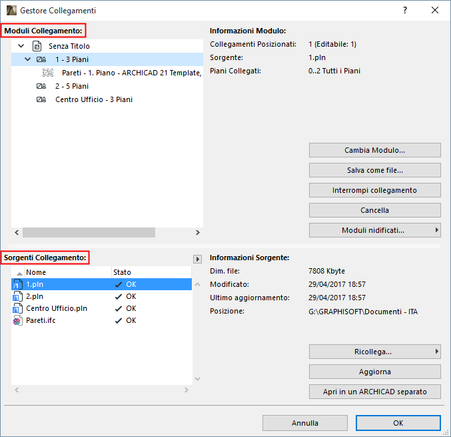Click the Pareti.ifc file icon
Viewport: 451px width, 437px height.
(18, 320)
